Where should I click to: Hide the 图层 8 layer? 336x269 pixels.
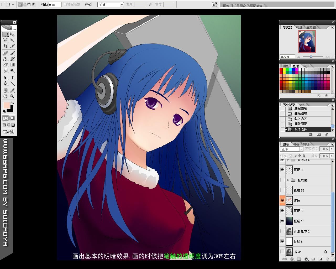282,241
